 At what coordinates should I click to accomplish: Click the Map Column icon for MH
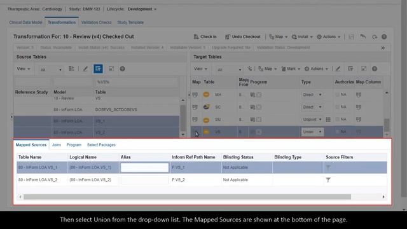click(359, 95)
